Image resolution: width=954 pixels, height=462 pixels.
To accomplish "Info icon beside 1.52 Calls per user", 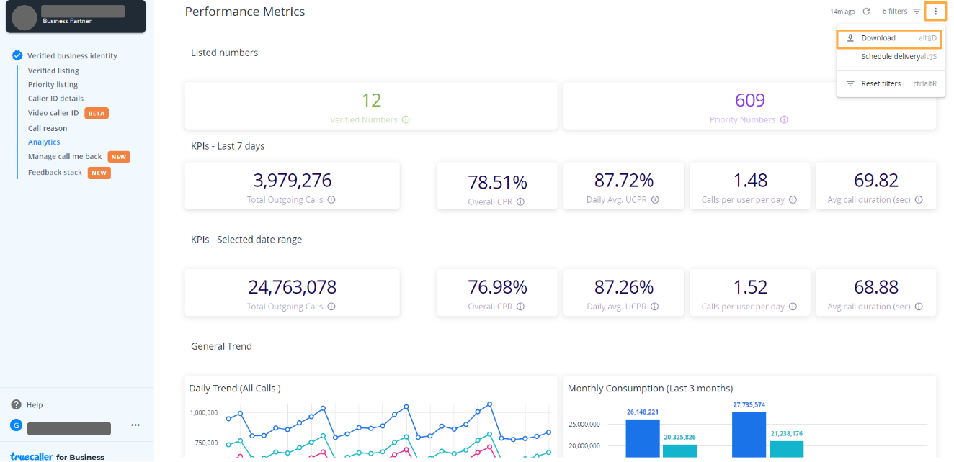I will (793, 307).
